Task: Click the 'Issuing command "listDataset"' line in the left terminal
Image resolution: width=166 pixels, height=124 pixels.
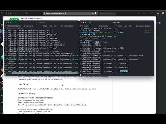Action: coord(39,54)
